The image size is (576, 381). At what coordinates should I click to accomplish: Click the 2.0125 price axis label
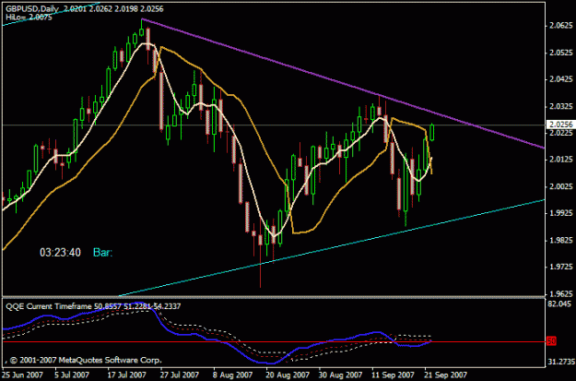[560, 160]
